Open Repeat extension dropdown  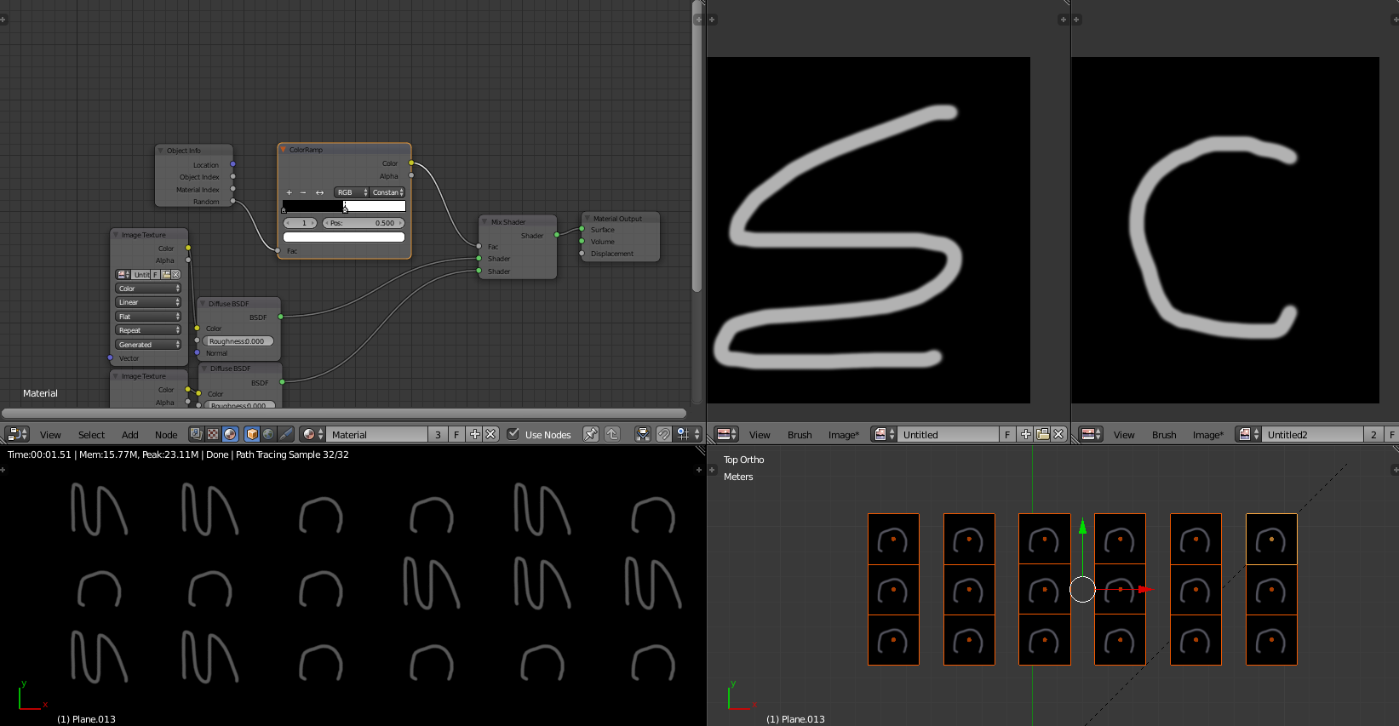[x=148, y=330]
